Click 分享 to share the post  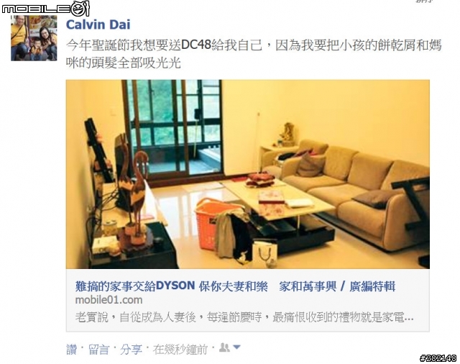131,350
